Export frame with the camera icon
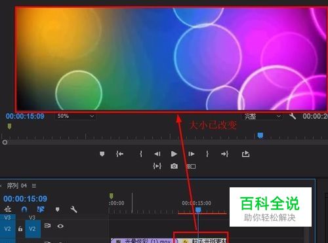The width and height of the screenshot is (328, 243). [x=174, y=166]
